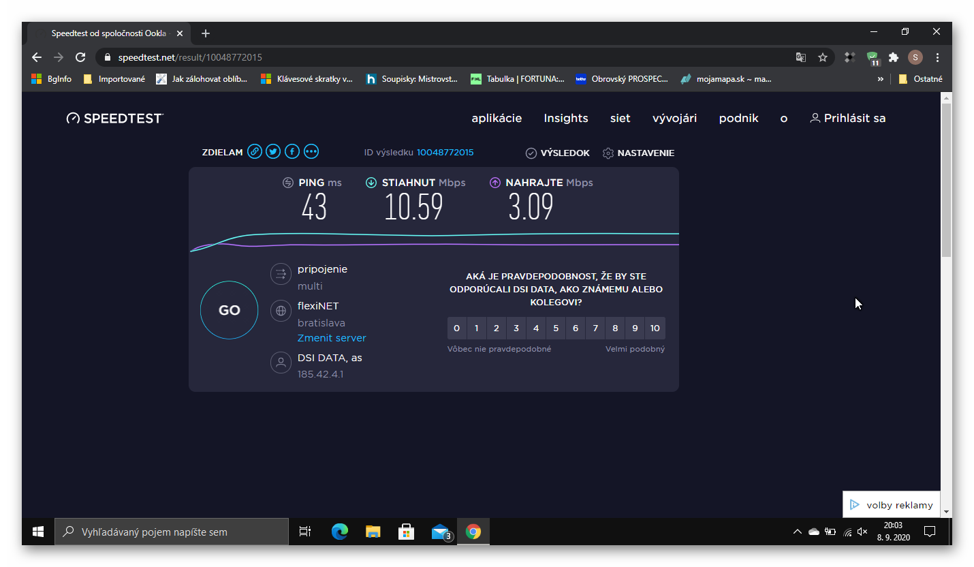Click the Zmenit server link

click(x=332, y=338)
